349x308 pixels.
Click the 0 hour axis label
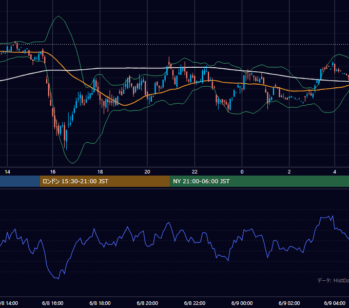[x=242, y=172]
